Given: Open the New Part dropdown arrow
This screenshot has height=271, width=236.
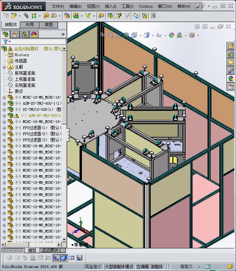Looking at the screenshot, I should [20, 16].
